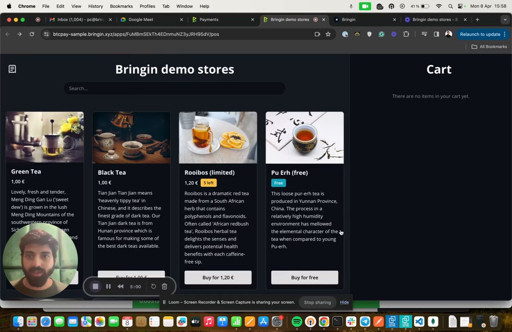Open the Wi-Fi status menu

coord(439,6)
